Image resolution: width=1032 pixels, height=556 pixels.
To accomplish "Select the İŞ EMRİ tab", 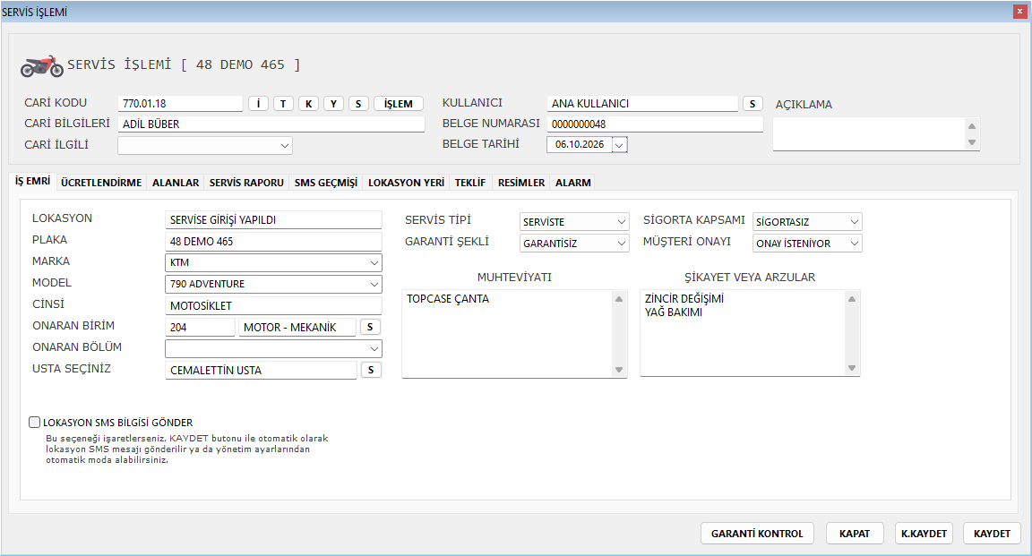I will click(33, 181).
